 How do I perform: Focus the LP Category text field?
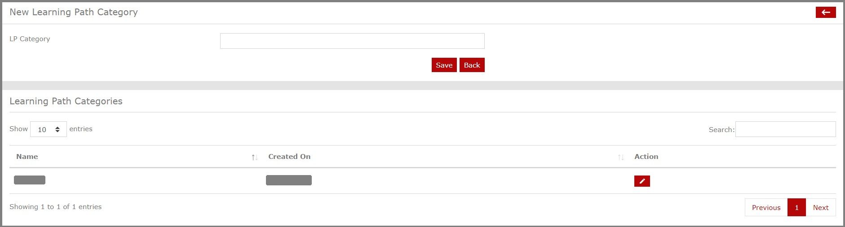352,41
